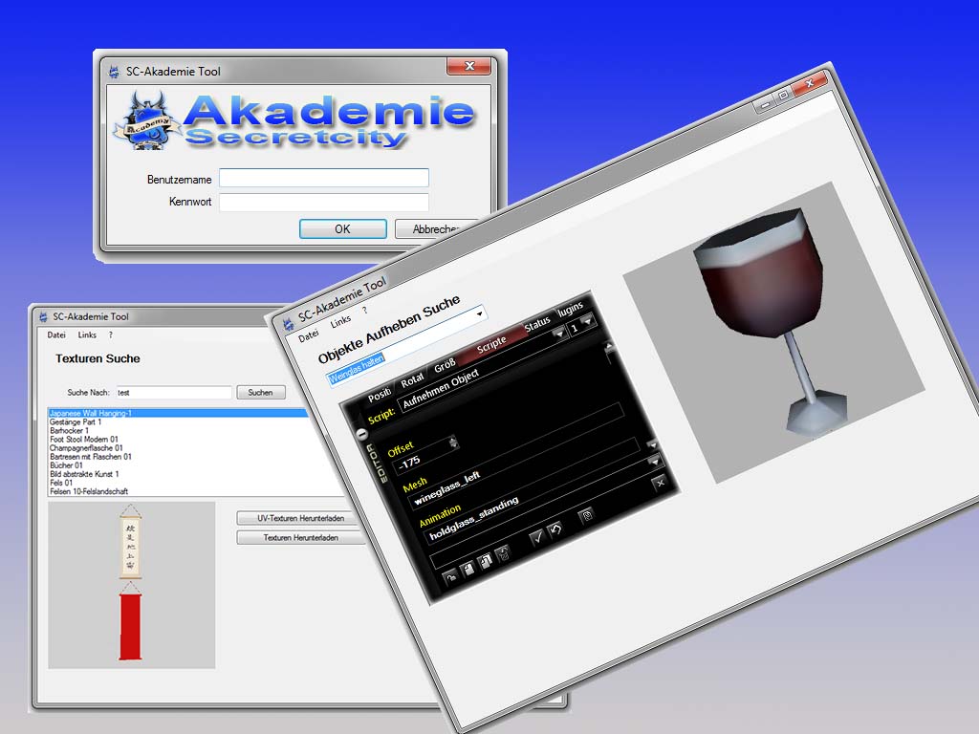Screen dimensions: 979x734
Task: Open the Objekte Aufheben Suche combo box arrow
Action: coord(480,313)
